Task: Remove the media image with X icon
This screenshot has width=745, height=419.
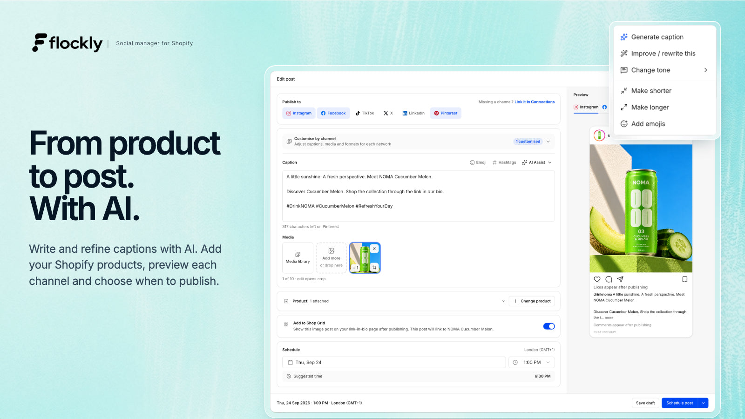Action: pos(374,249)
